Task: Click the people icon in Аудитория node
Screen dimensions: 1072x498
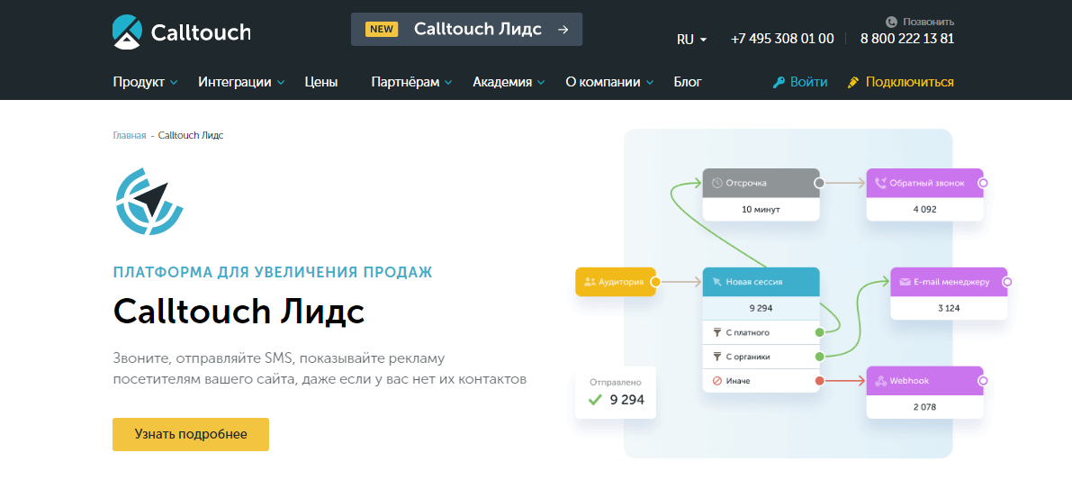Action: (x=590, y=282)
